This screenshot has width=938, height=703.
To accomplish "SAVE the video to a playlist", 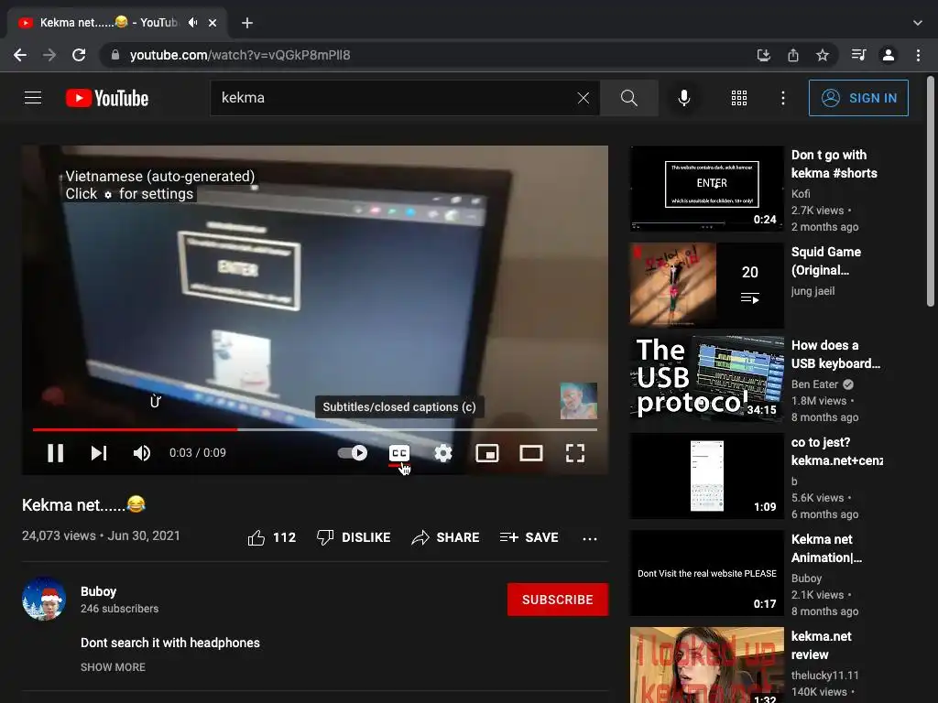I will tap(529, 537).
